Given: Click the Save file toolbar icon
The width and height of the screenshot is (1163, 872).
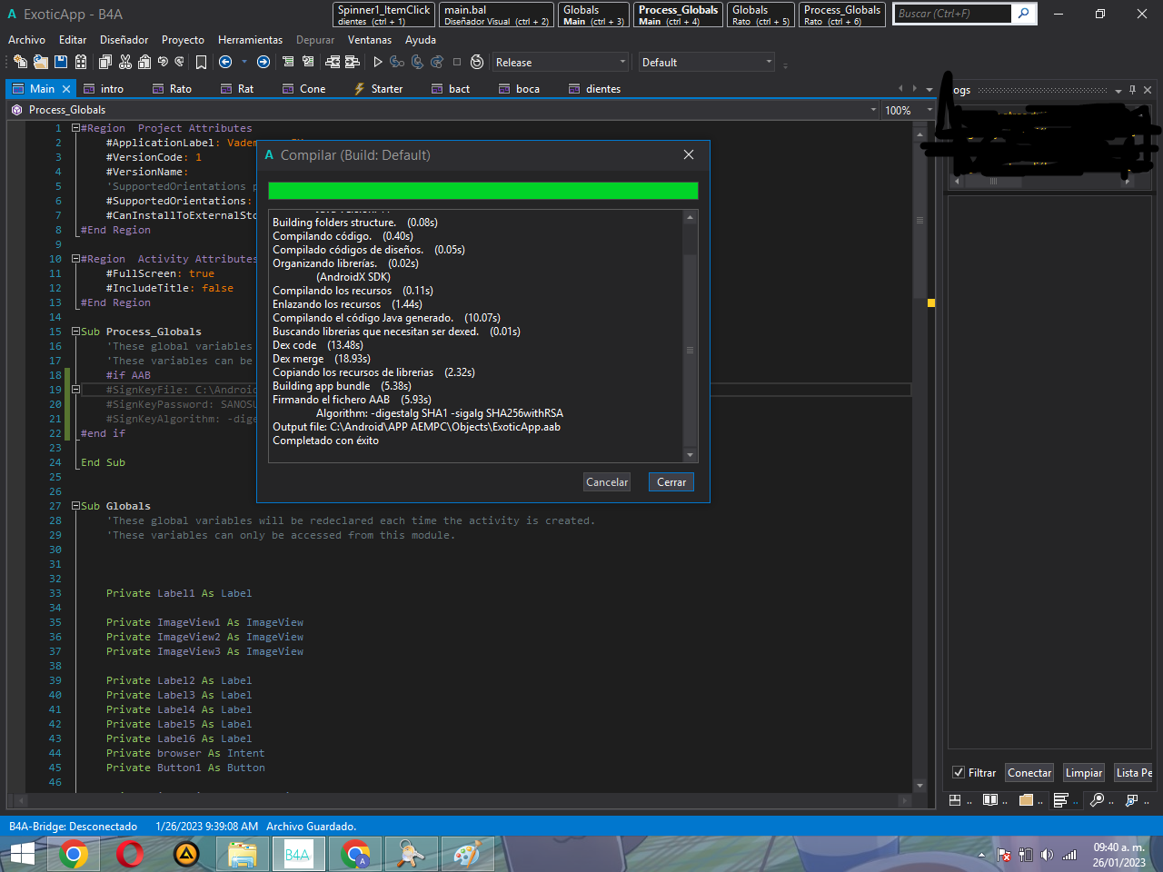Looking at the screenshot, I should point(61,62).
